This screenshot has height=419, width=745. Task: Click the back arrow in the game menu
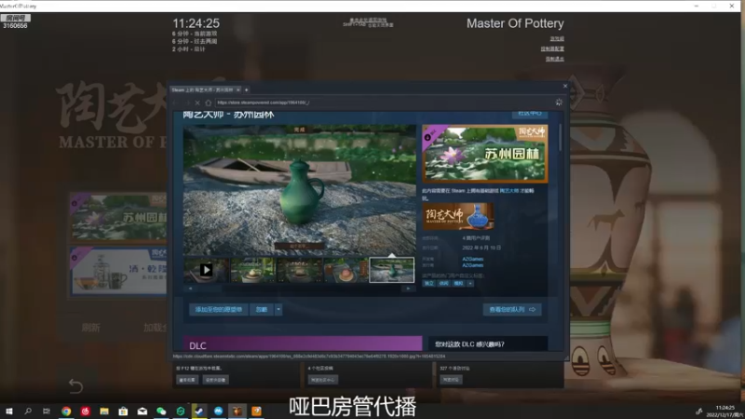pyautogui.click(x=75, y=385)
